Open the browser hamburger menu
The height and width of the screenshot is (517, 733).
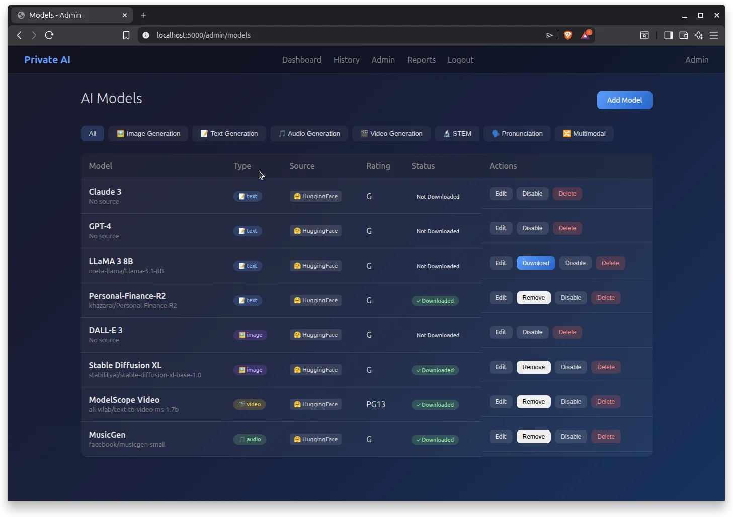tap(714, 35)
